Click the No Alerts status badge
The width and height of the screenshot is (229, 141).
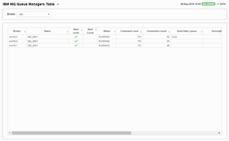(x=208, y=4)
